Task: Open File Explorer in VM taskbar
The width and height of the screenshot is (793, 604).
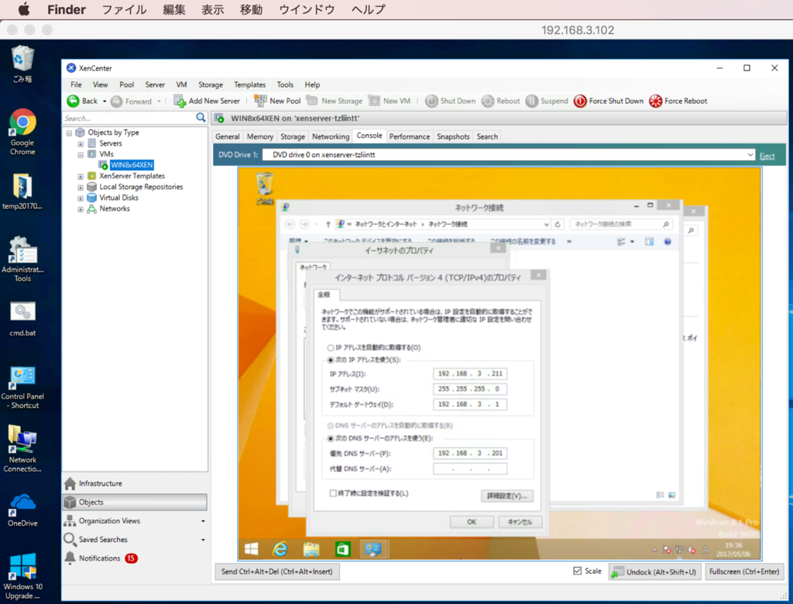Action: coord(311,549)
